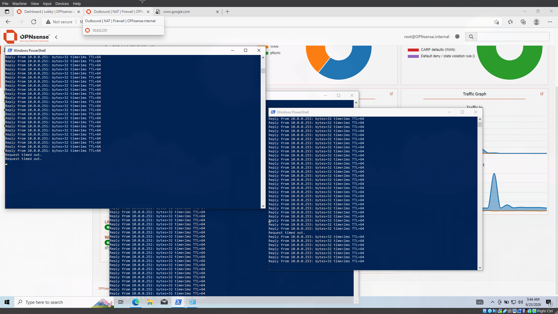Viewport: 558px width, 314px height.
Task: Open Traffic Graph widget external link
Action: (x=542, y=94)
